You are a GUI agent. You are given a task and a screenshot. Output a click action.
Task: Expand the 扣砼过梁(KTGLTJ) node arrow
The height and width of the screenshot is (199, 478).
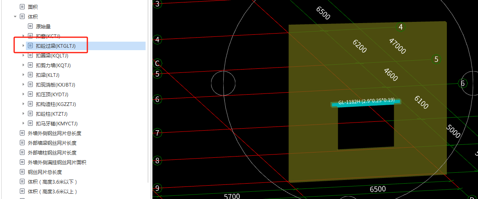(23, 46)
